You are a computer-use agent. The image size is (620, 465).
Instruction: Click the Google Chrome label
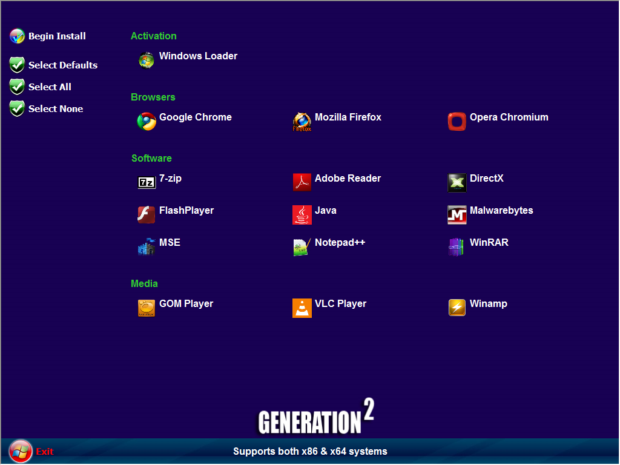196,117
